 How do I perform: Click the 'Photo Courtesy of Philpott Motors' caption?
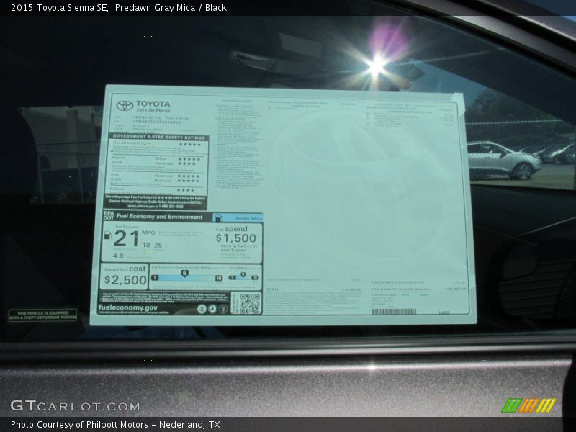point(79,425)
